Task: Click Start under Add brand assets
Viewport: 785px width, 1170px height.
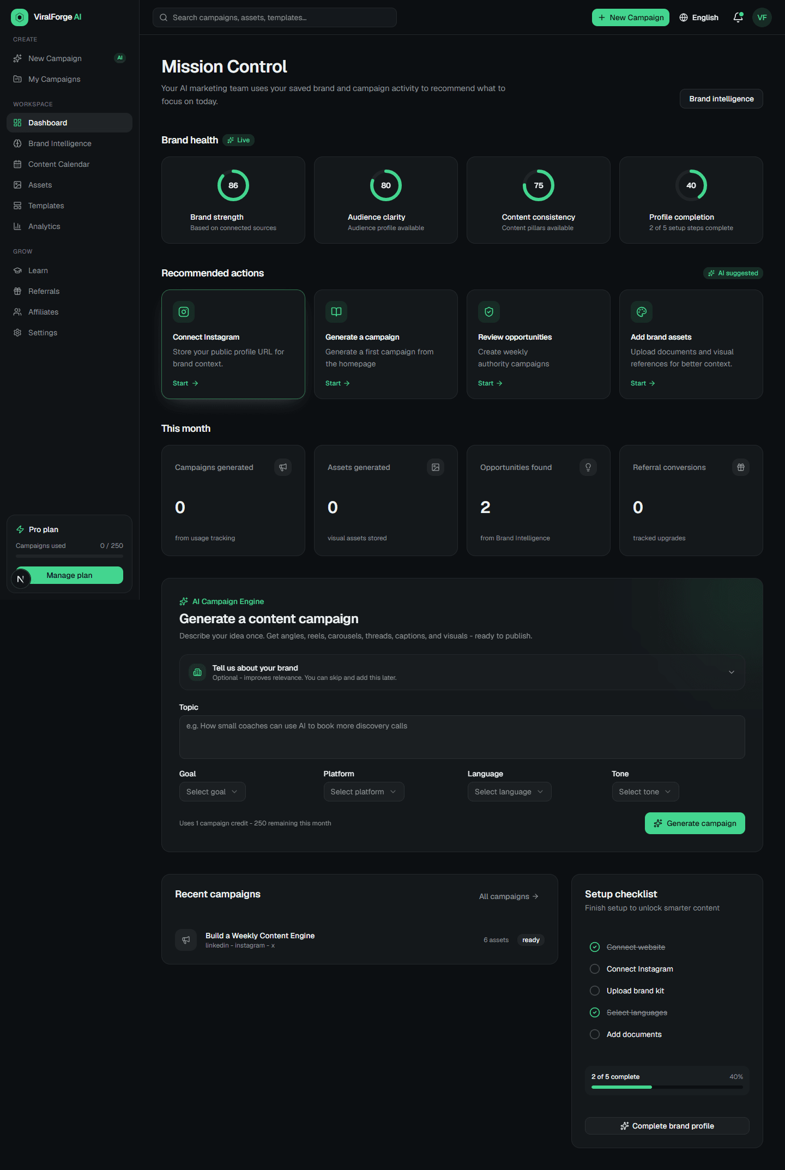Action: [643, 383]
